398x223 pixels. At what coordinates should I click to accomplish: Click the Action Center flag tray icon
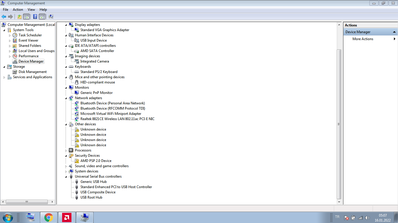click(346, 218)
